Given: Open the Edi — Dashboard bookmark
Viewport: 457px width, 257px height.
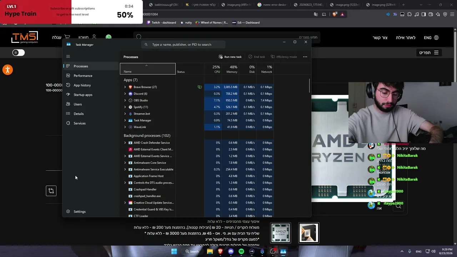Looking at the screenshot, I should point(246,22).
